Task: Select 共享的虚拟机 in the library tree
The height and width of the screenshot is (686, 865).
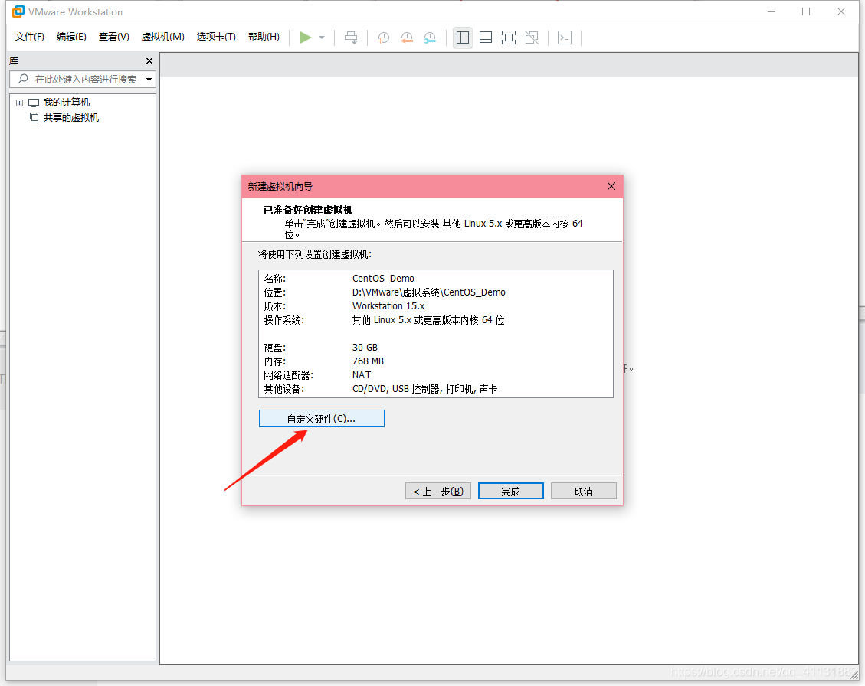Action: (71, 117)
